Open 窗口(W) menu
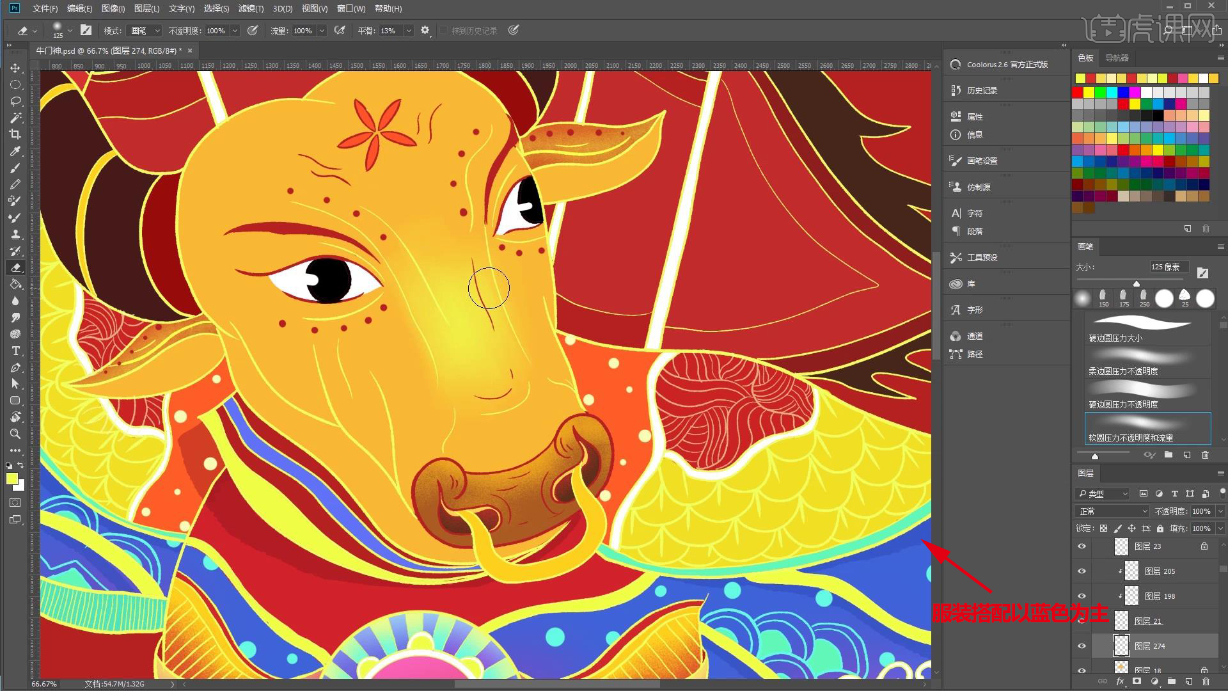The height and width of the screenshot is (691, 1228). tap(351, 8)
